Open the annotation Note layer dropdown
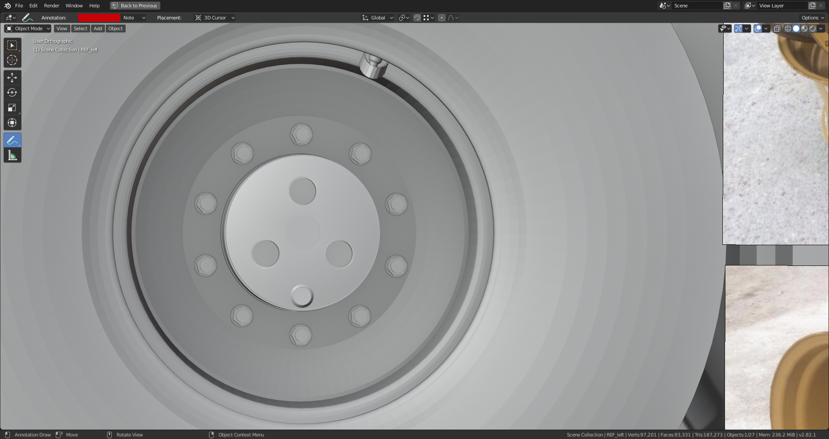 (134, 18)
